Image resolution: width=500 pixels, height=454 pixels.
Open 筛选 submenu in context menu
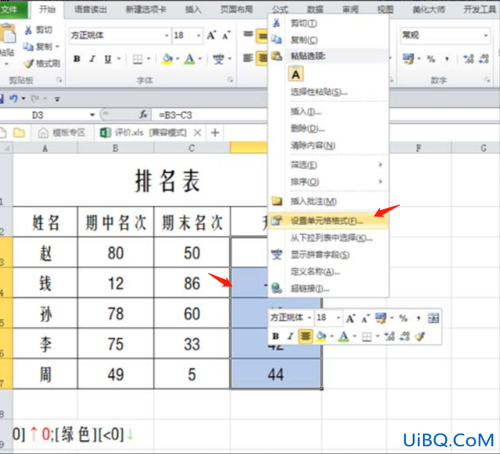[x=328, y=165]
